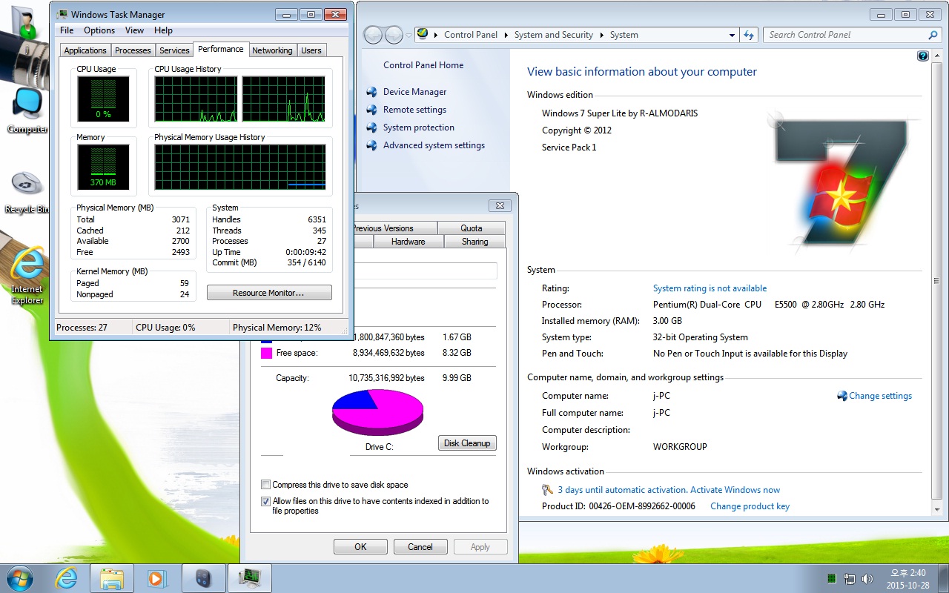Click the magenta Free space color swatch
The width and height of the screenshot is (949, 593).
click(x=266, y=353)
